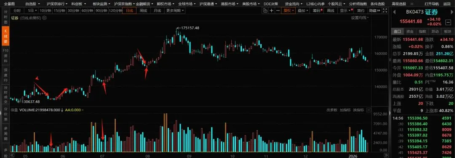Open 自选股 menu dropdown

tap(32, 4)
